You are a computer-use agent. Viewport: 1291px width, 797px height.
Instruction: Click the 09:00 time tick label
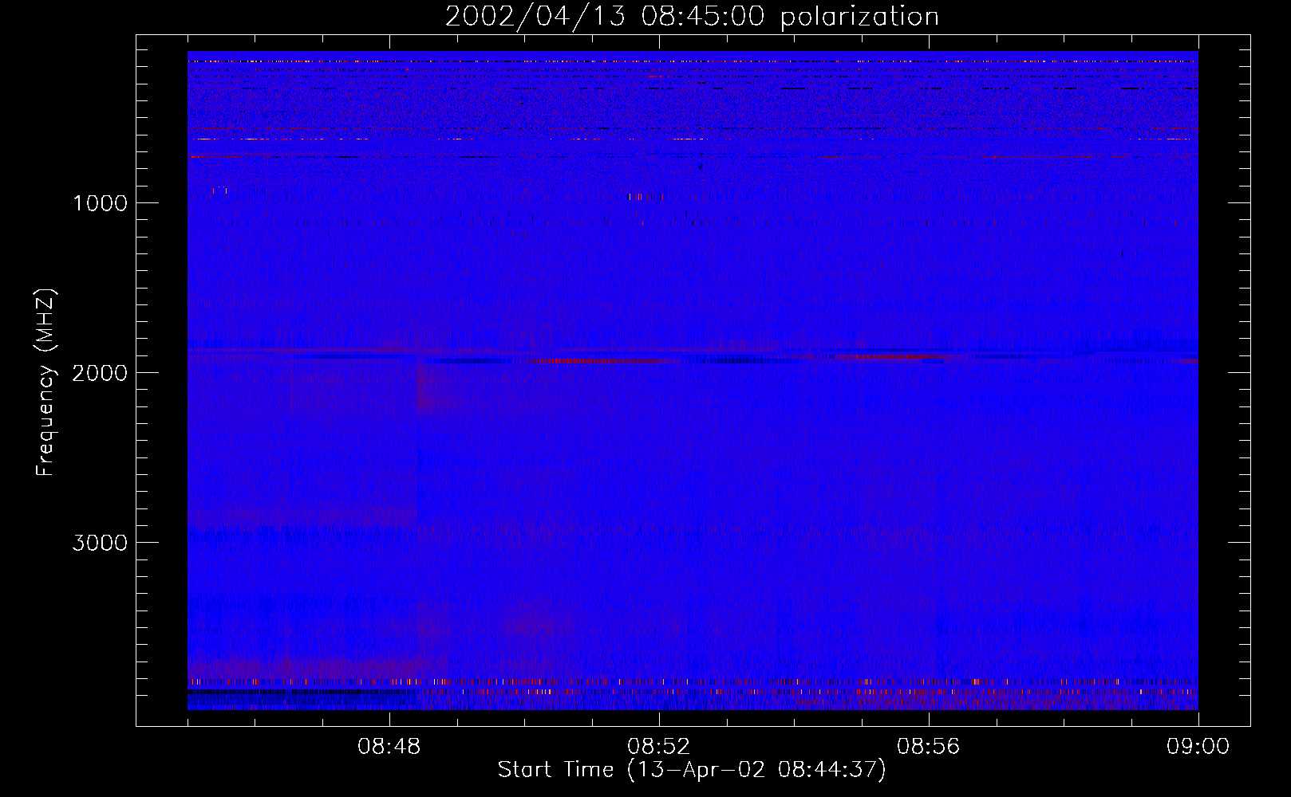pos(1198,747)
